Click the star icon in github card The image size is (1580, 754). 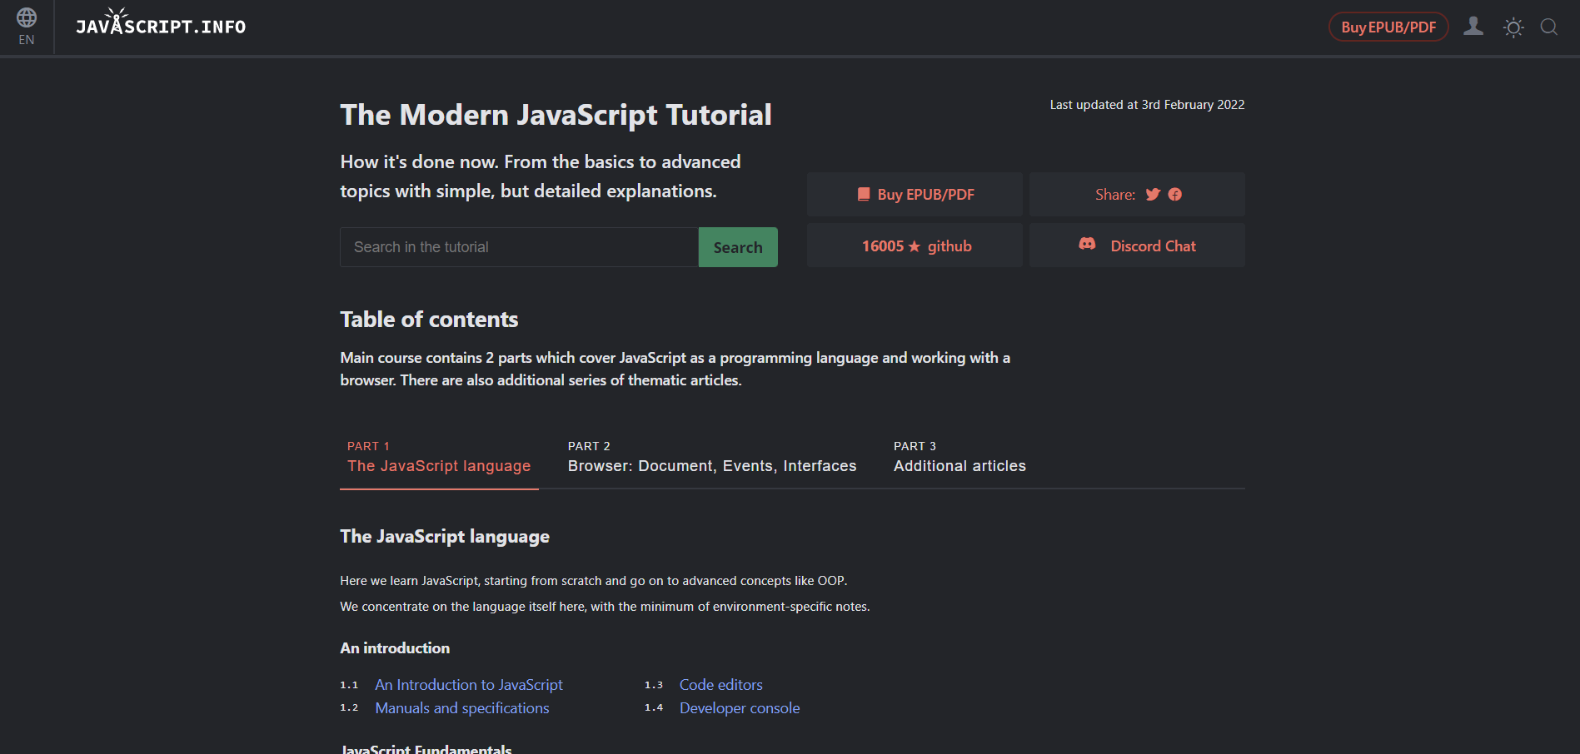tap(915, 246)
